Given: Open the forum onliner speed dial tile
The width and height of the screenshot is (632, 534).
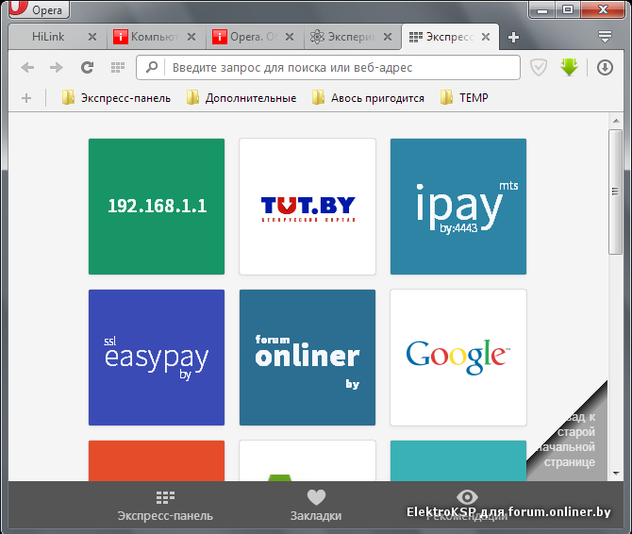Looking at the screenshot, I should coord(308,358).
